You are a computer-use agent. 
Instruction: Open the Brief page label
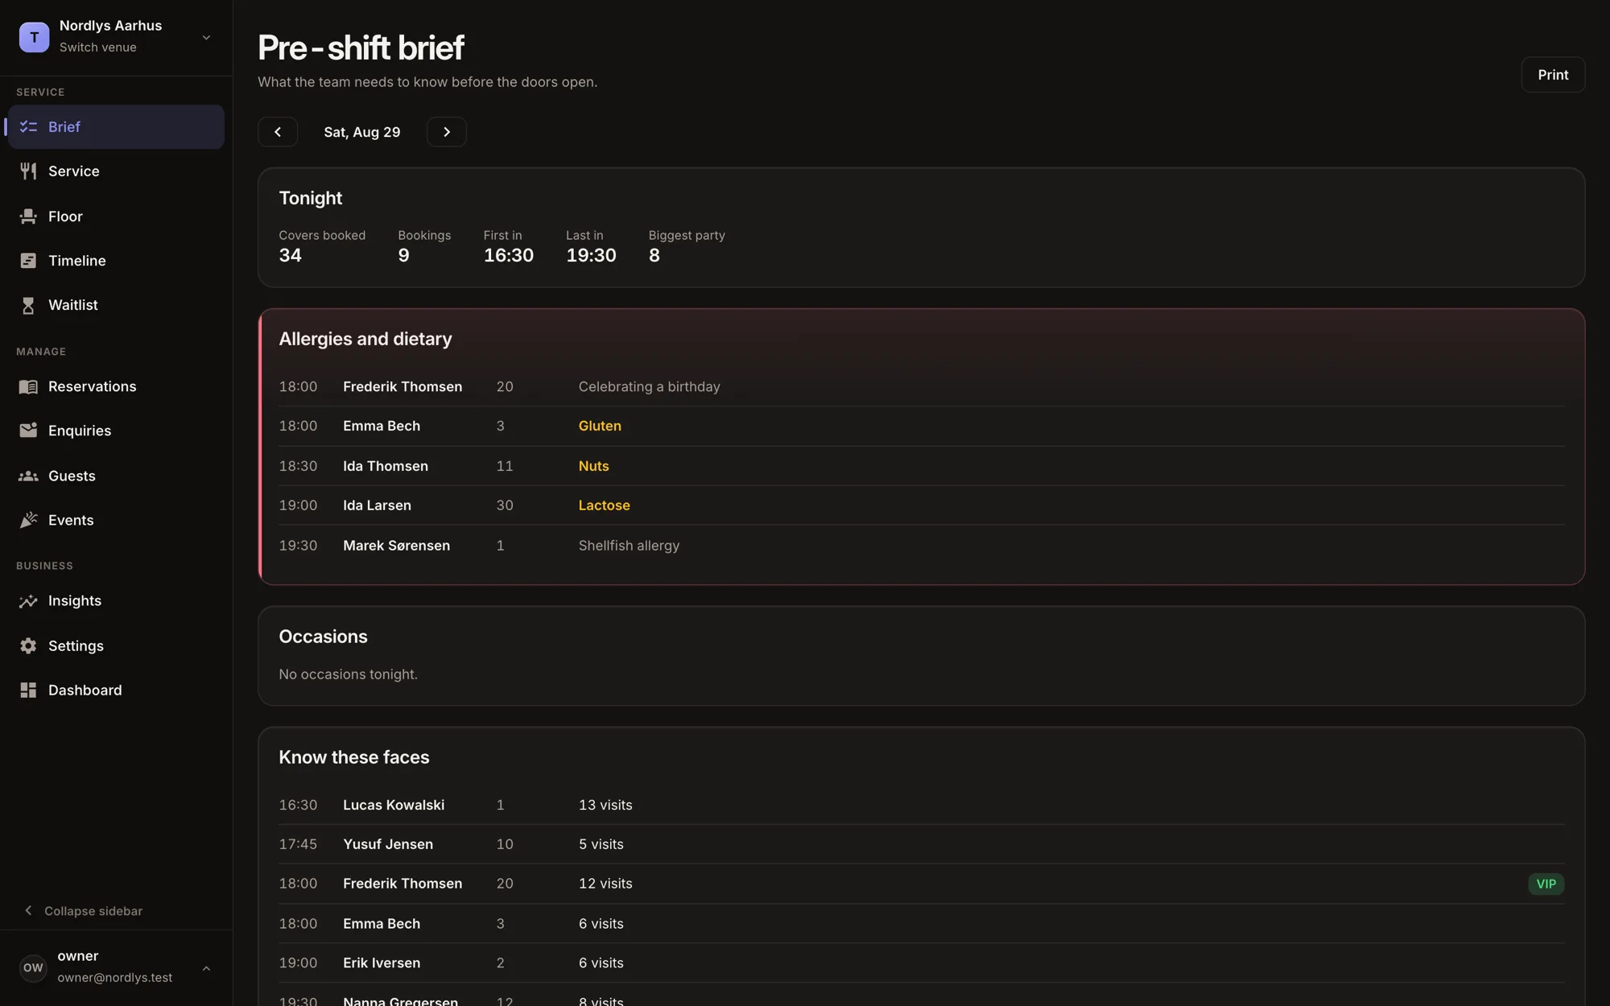(64, 126)
